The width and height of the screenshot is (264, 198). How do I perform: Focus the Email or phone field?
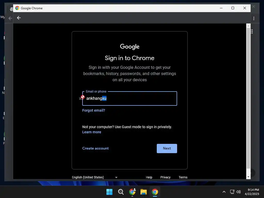tap(130, 98)
